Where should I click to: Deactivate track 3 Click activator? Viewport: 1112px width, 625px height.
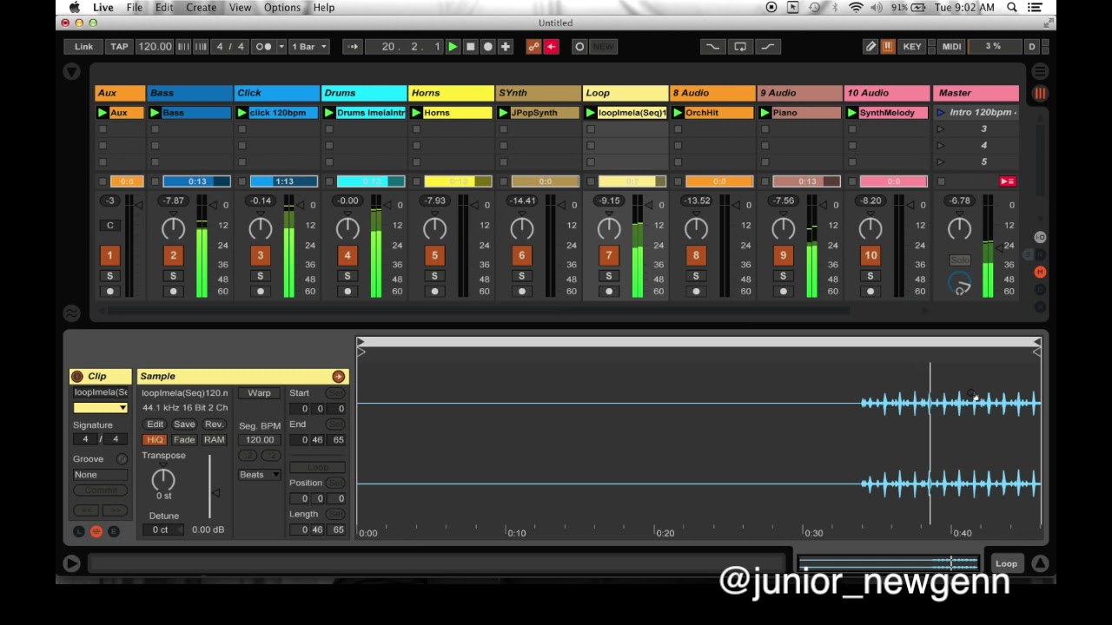[260, 255]
